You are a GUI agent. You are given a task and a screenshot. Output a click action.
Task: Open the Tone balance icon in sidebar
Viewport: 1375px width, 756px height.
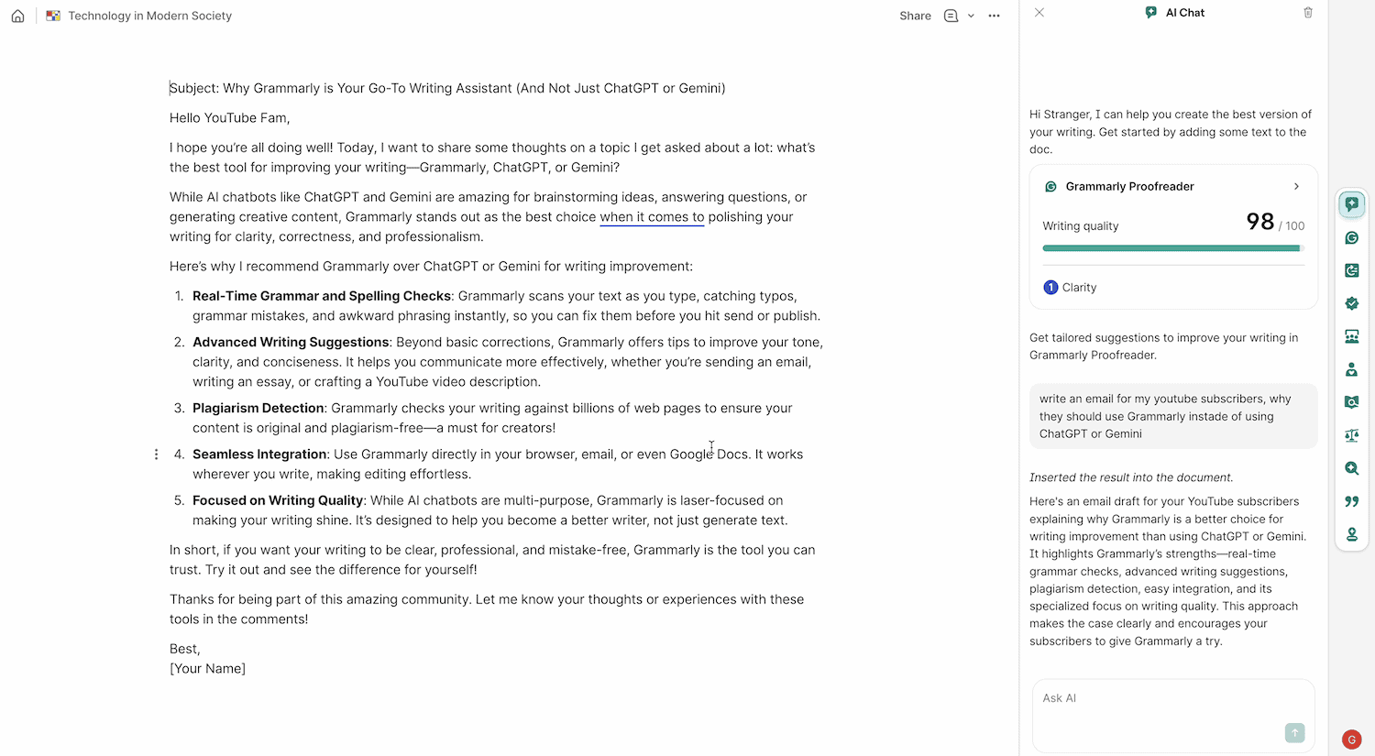click(1351, 435)
